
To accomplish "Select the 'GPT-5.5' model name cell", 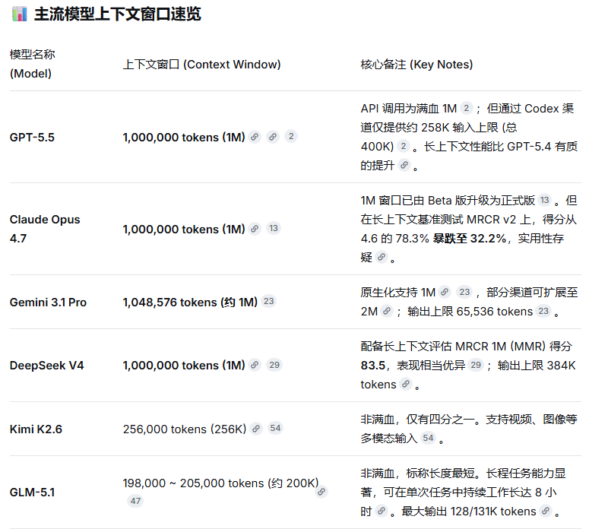I will (32, 137).
